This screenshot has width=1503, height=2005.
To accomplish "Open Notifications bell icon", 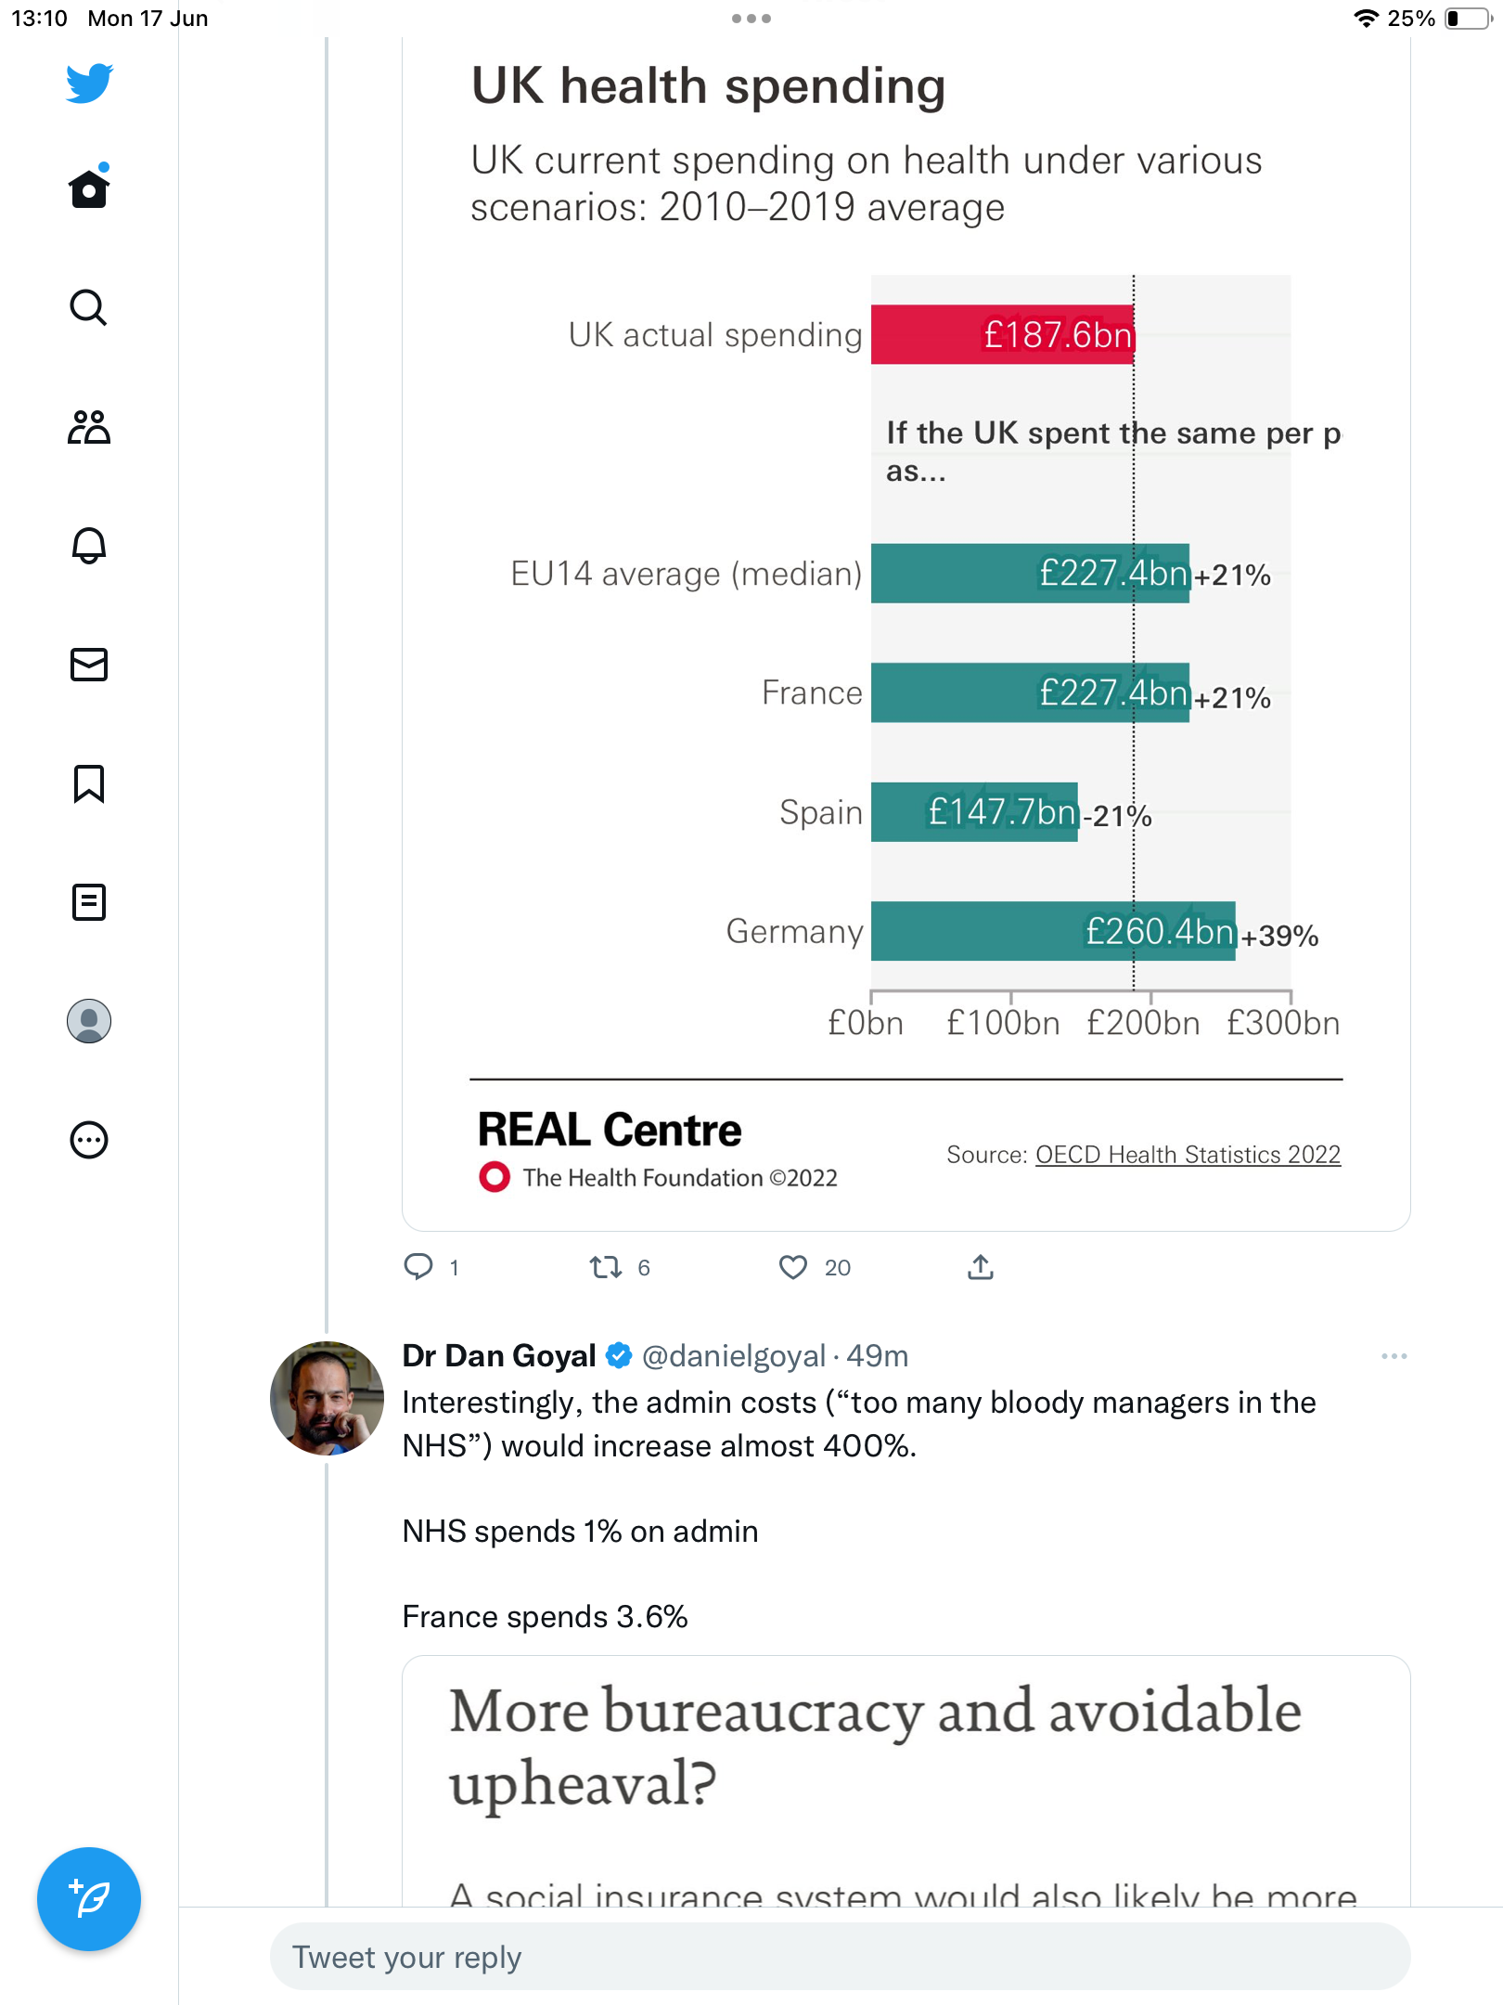I will click(89, 546).
